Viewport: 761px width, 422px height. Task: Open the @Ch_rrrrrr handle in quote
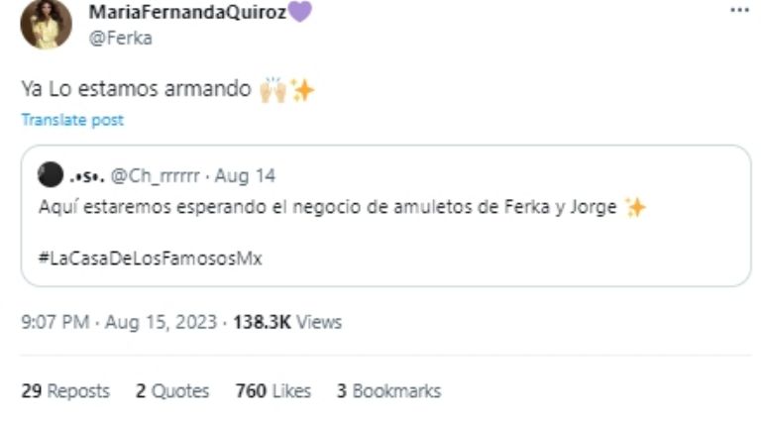[x=156, y=175]
